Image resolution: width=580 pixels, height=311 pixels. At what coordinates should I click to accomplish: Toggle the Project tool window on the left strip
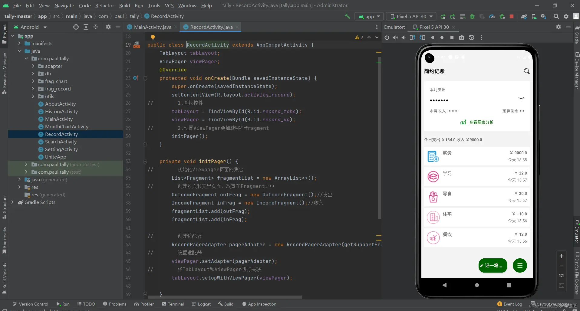point(4,34)
